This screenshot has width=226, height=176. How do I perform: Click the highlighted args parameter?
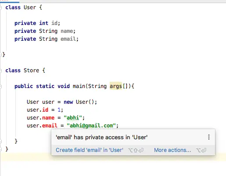(x=116, y=86)
